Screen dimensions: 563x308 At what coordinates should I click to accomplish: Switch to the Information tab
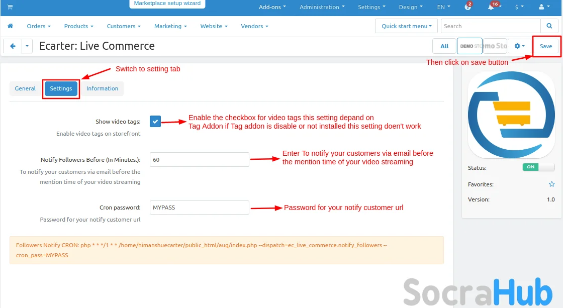(103, 88)
